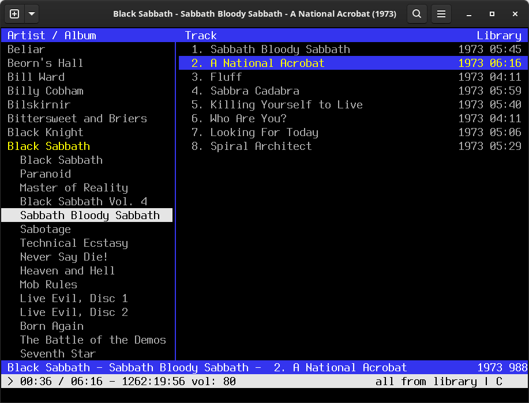Click the window title text
This screenshot has width=529, height=403.
255,14
